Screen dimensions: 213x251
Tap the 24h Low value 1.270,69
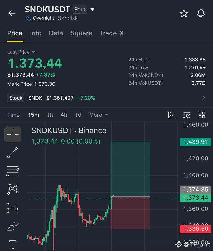[x=195, y=67]
